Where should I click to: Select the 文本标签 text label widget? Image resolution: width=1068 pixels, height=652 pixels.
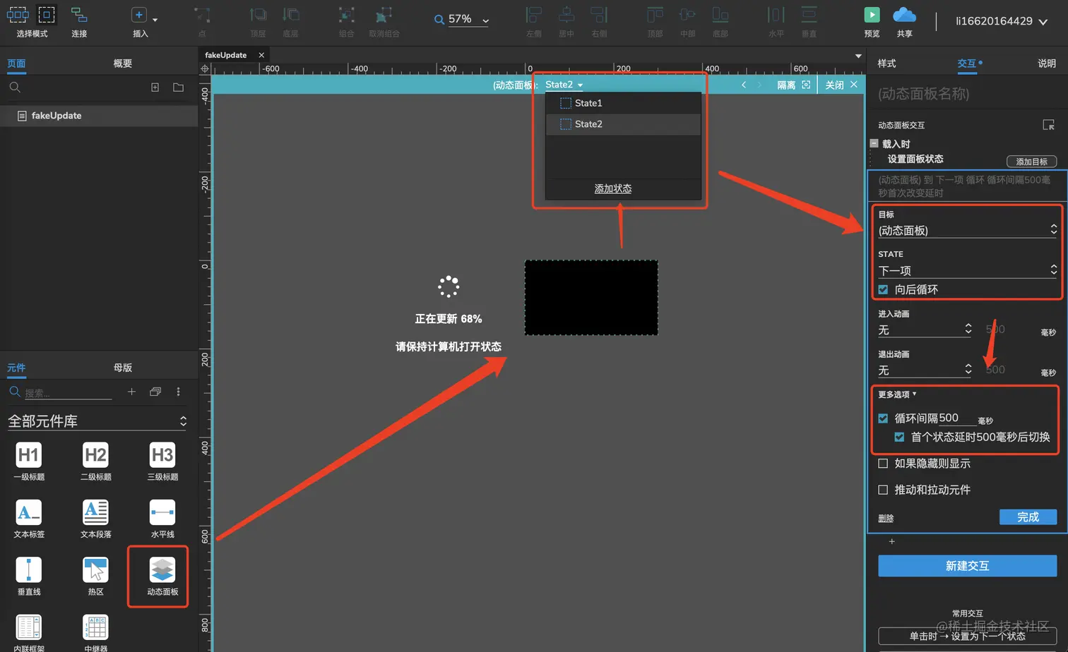pyautogui.click(x=29, y=519)
